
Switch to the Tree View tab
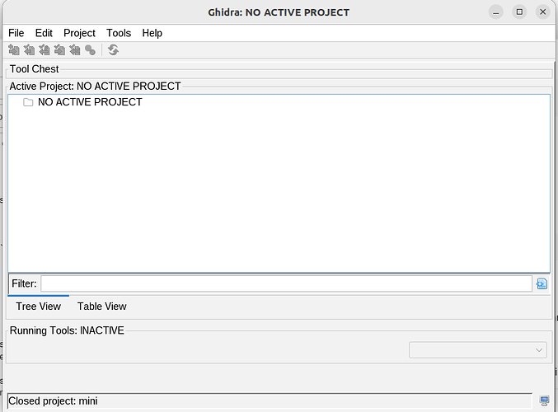[x=39, y=307]
